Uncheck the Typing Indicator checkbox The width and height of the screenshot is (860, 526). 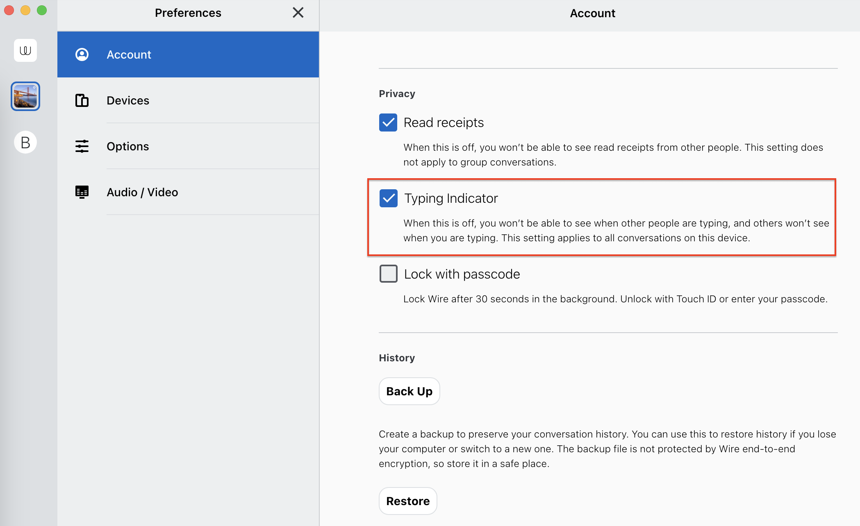[x=388, y=198]
